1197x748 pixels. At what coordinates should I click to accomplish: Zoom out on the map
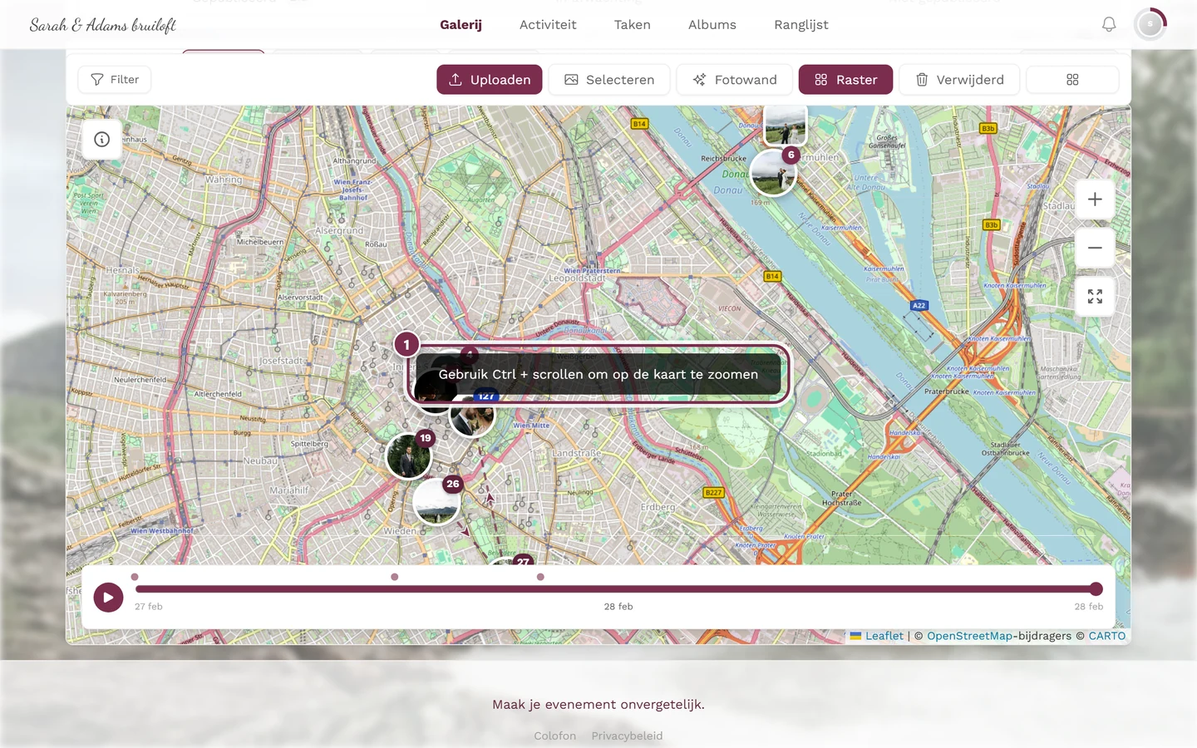click(1095, 248)
